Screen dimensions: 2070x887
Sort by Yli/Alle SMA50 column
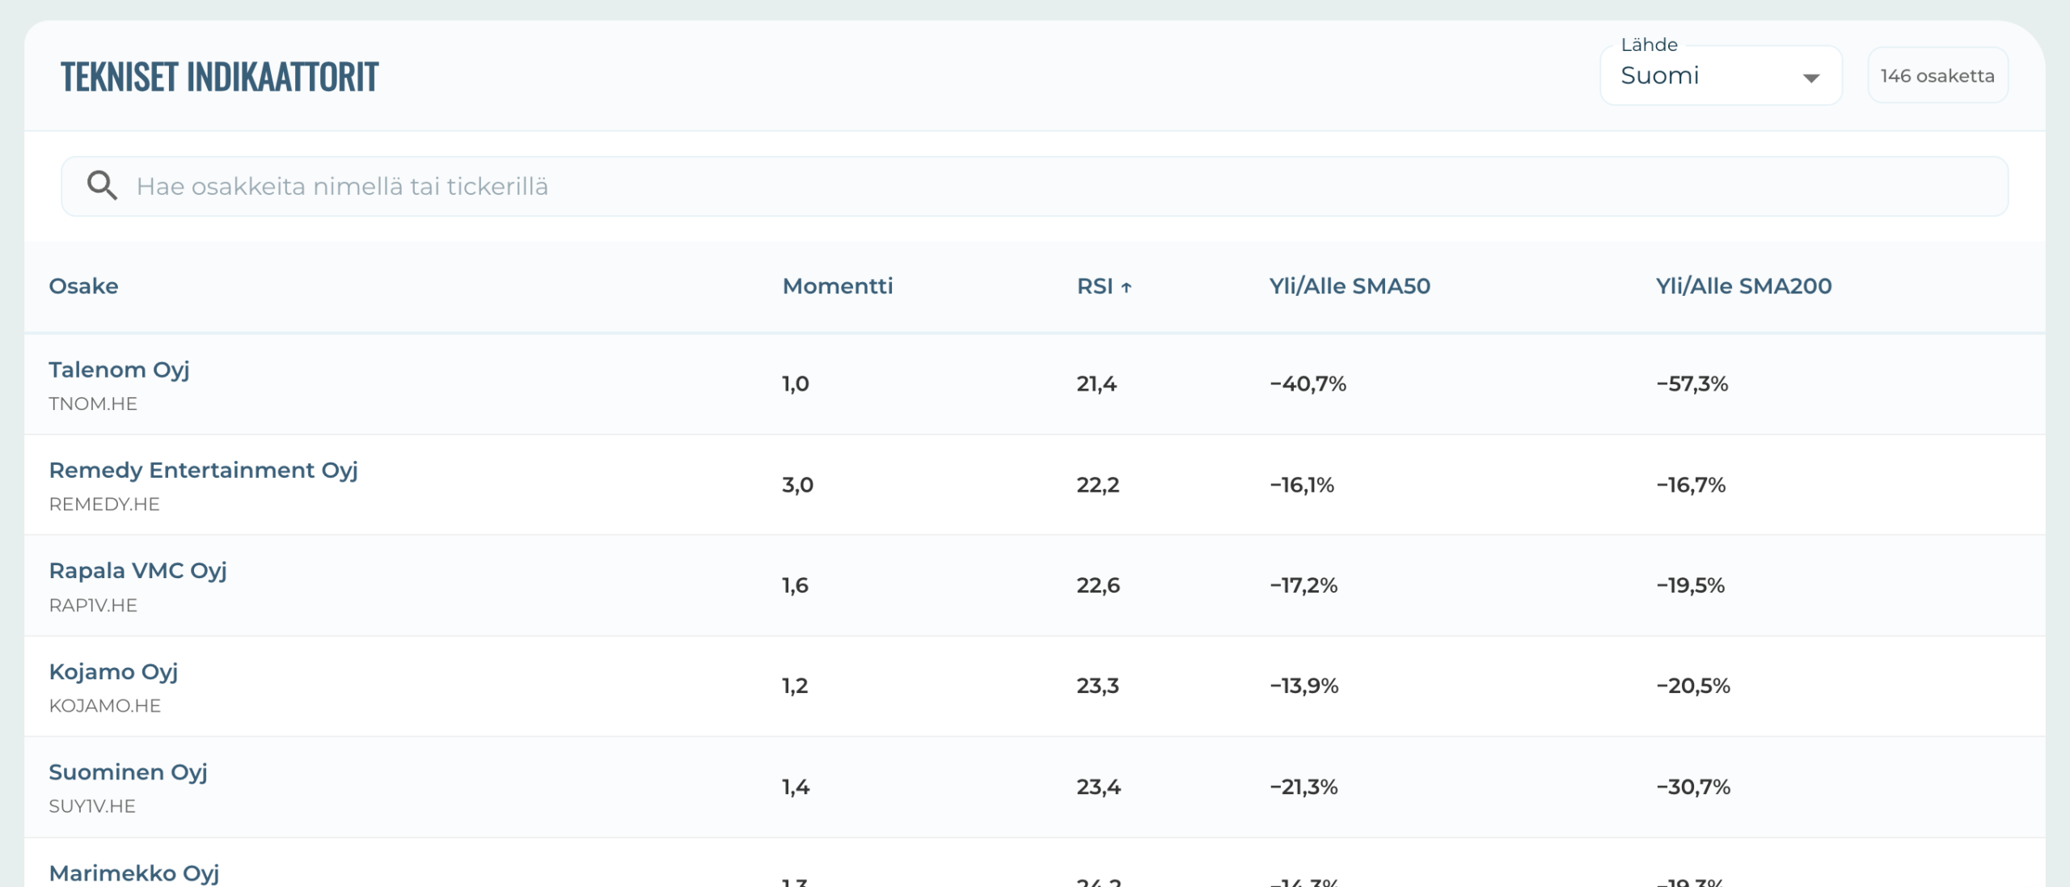pos(1349,286)
